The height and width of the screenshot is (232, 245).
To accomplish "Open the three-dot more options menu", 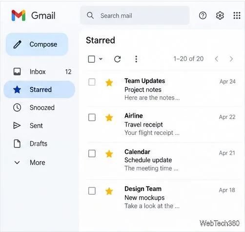I will click(x=136, y=59).
